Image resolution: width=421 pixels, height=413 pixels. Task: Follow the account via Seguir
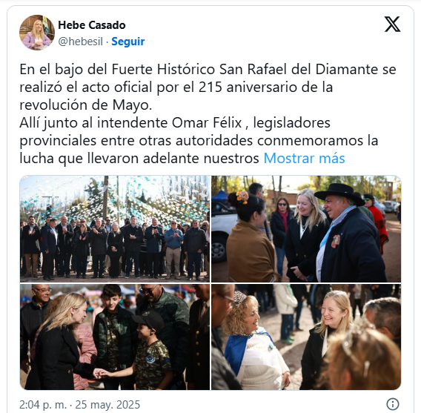pyautogui.click(x=128, y=42)
